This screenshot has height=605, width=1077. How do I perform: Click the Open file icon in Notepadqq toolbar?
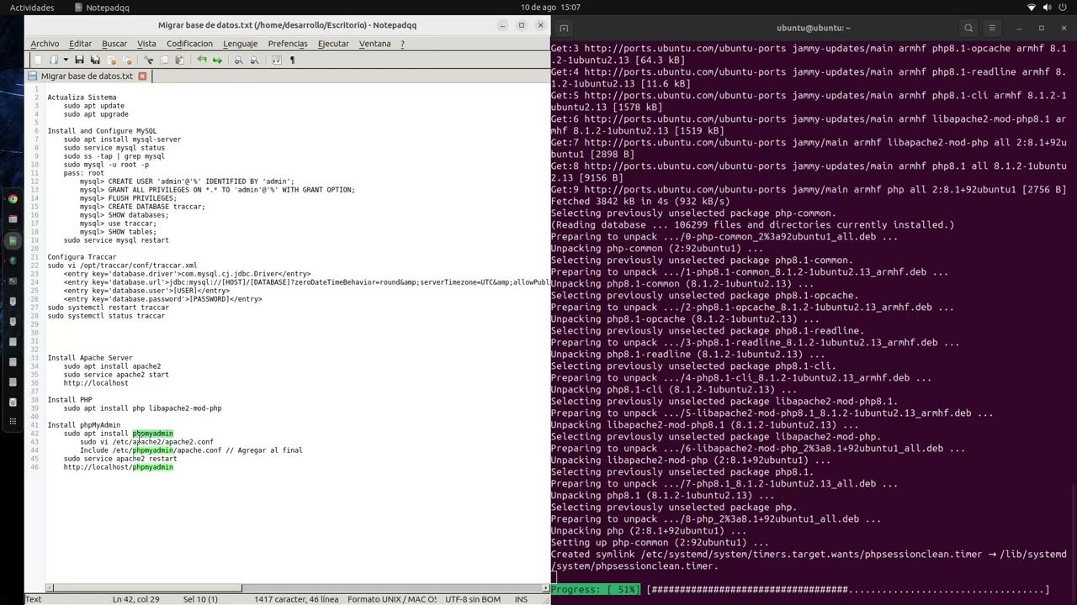[54, 60]
